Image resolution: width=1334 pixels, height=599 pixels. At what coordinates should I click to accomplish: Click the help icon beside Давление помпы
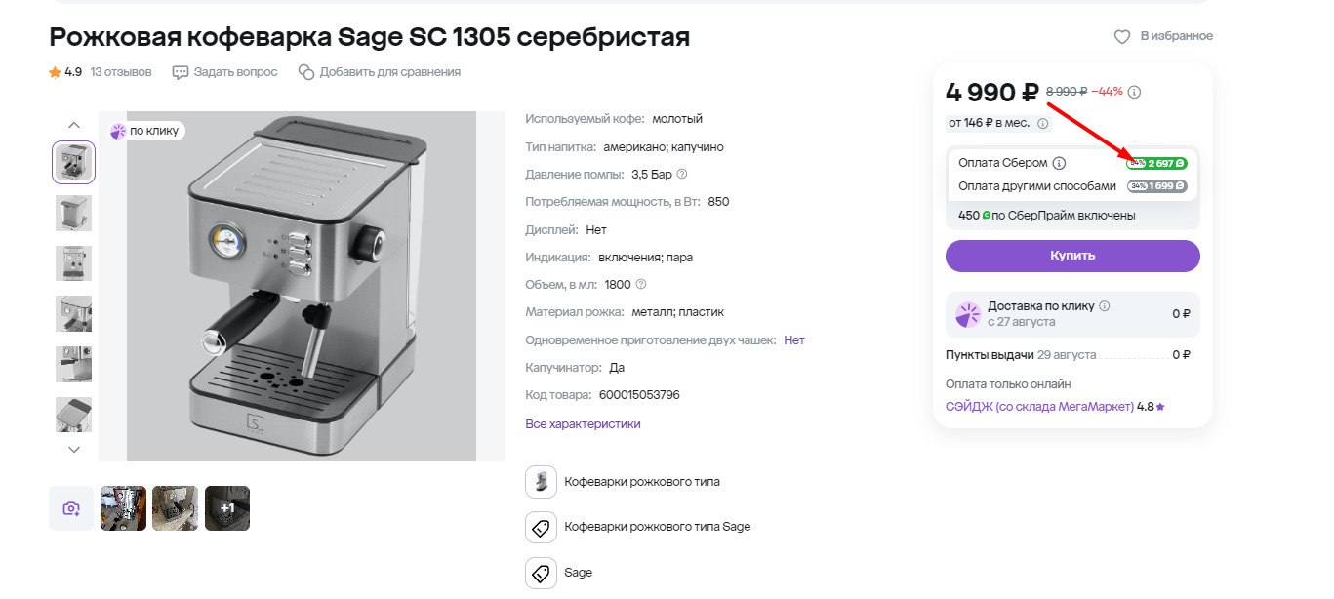pos(682,175)
